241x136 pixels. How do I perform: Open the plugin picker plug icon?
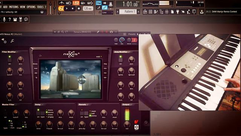click(178, 12)
